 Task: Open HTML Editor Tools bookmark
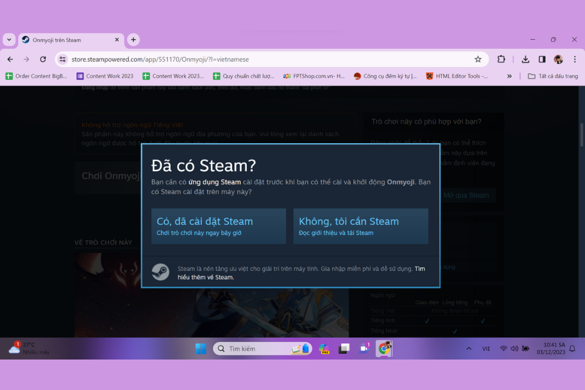(457, 76)
